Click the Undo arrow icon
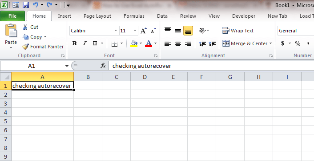Viewport: 314px width, 161px height. 36,5
